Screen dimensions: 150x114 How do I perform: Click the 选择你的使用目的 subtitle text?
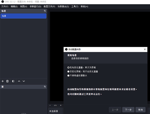pyautogui.click(x=80, y=58)
